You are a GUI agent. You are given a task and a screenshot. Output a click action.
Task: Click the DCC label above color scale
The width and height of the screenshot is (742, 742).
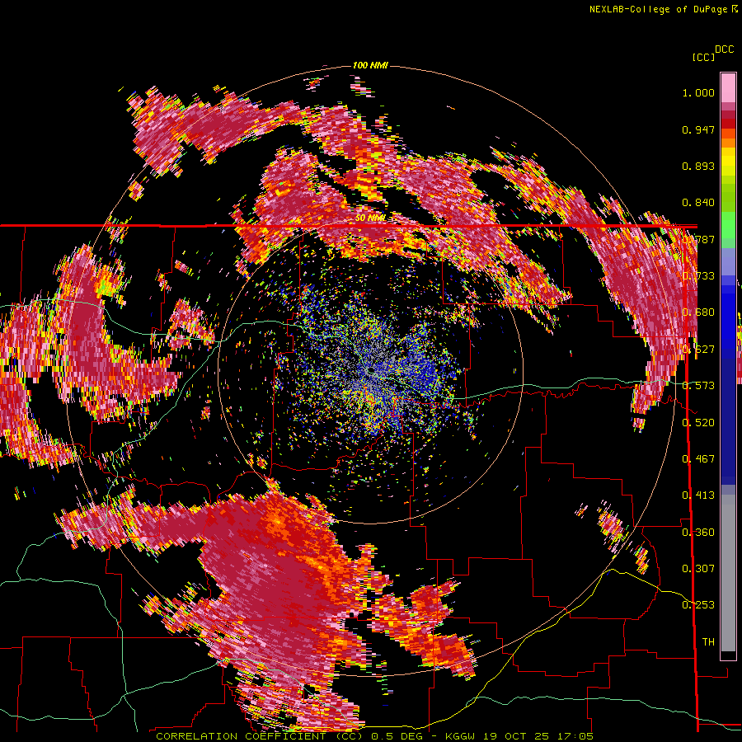(x=725, y=49)
